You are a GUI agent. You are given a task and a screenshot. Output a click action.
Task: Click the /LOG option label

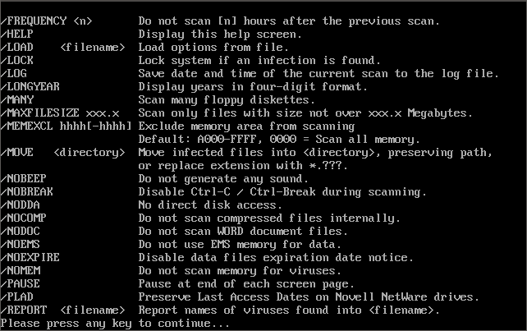click(13, 73)
